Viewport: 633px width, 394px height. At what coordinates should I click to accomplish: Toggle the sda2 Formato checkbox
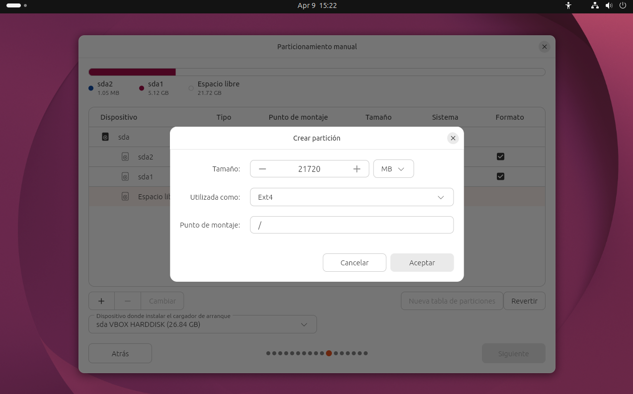(x=500, y=157)
